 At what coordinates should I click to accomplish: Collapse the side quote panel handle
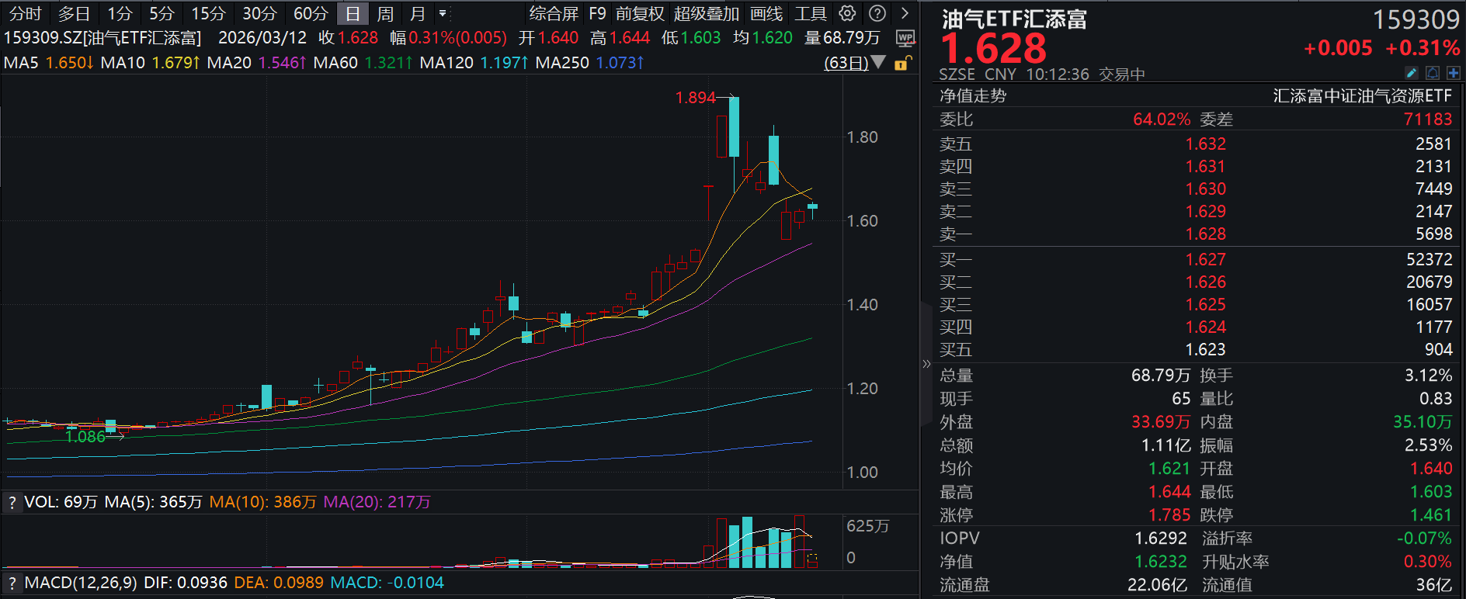click(926, 363)
